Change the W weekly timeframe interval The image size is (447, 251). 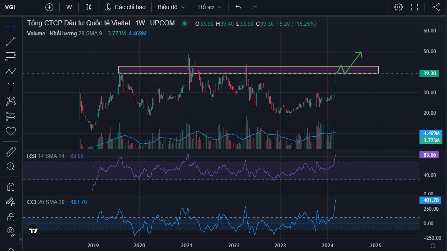(x=69, y=7)
